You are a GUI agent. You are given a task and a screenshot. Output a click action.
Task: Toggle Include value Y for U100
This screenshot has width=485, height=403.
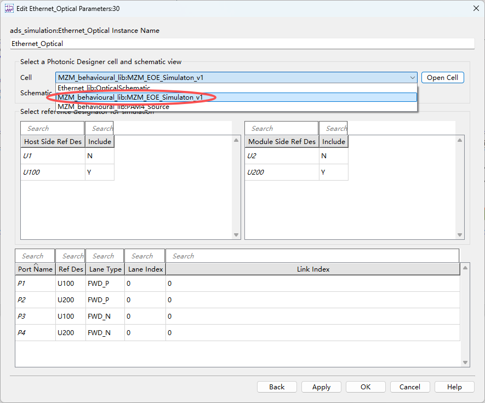point(100,172)
